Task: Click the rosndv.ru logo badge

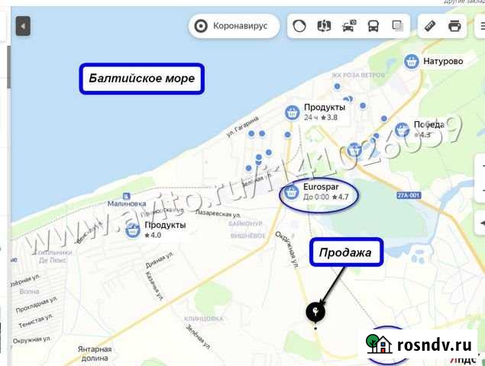Action: point(419,345)
